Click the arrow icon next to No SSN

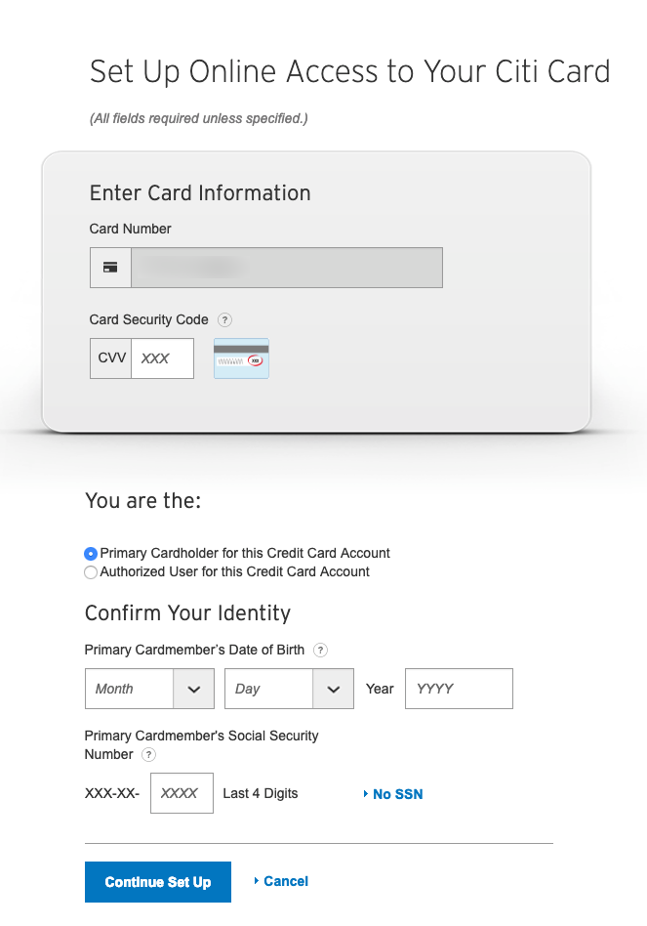366,794
